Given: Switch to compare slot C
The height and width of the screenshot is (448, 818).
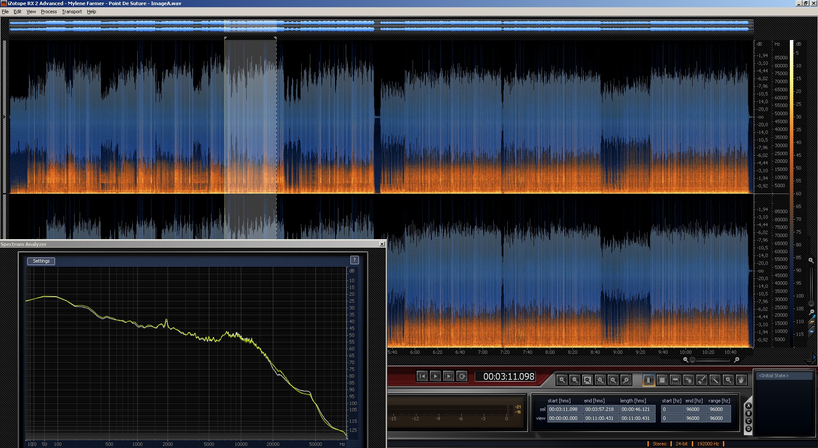Looking at the screenshot, I should point(749,421).
